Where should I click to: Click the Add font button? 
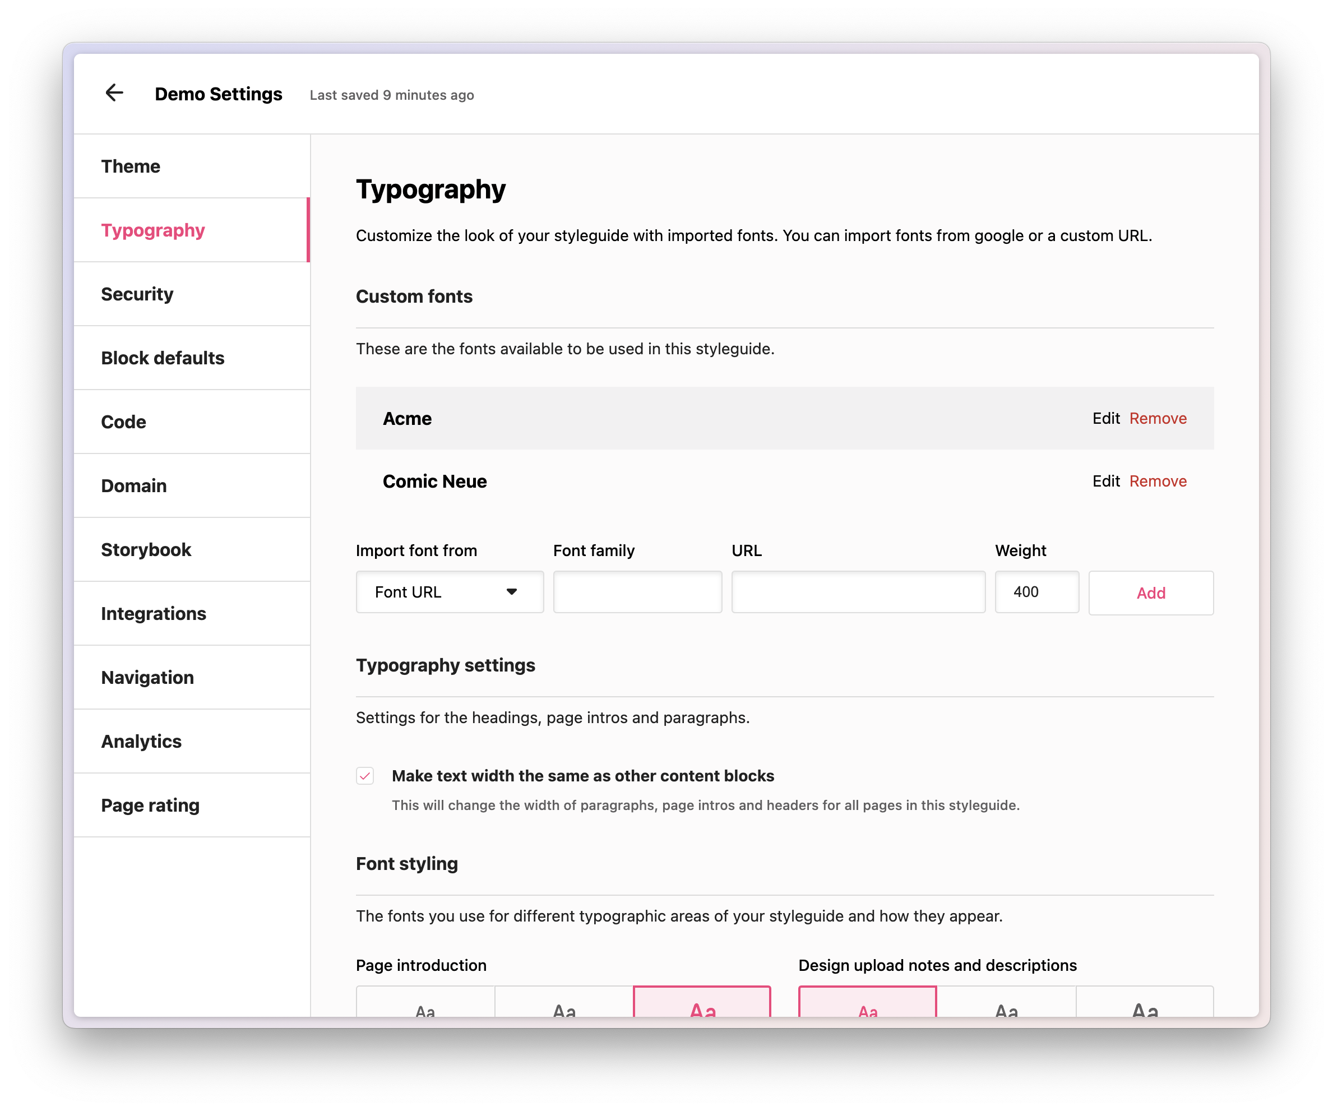click(x=1151, y=593)
